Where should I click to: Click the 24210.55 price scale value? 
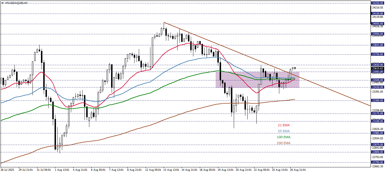pyautogui.click(x=378, y=8)
